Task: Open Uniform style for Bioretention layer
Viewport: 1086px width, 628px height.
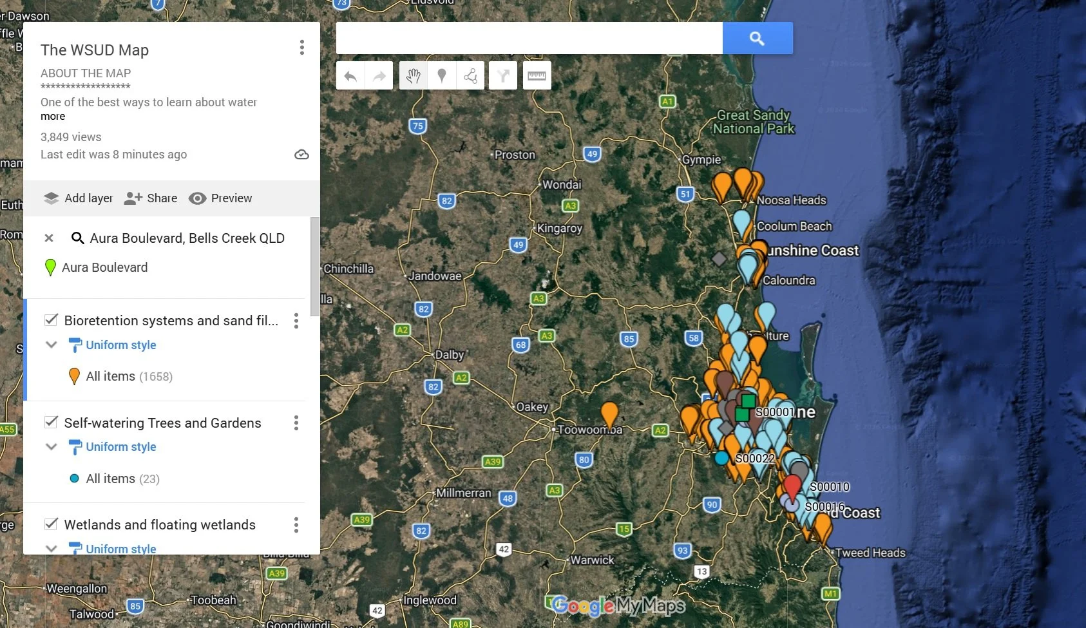Action: pos(121,345)
